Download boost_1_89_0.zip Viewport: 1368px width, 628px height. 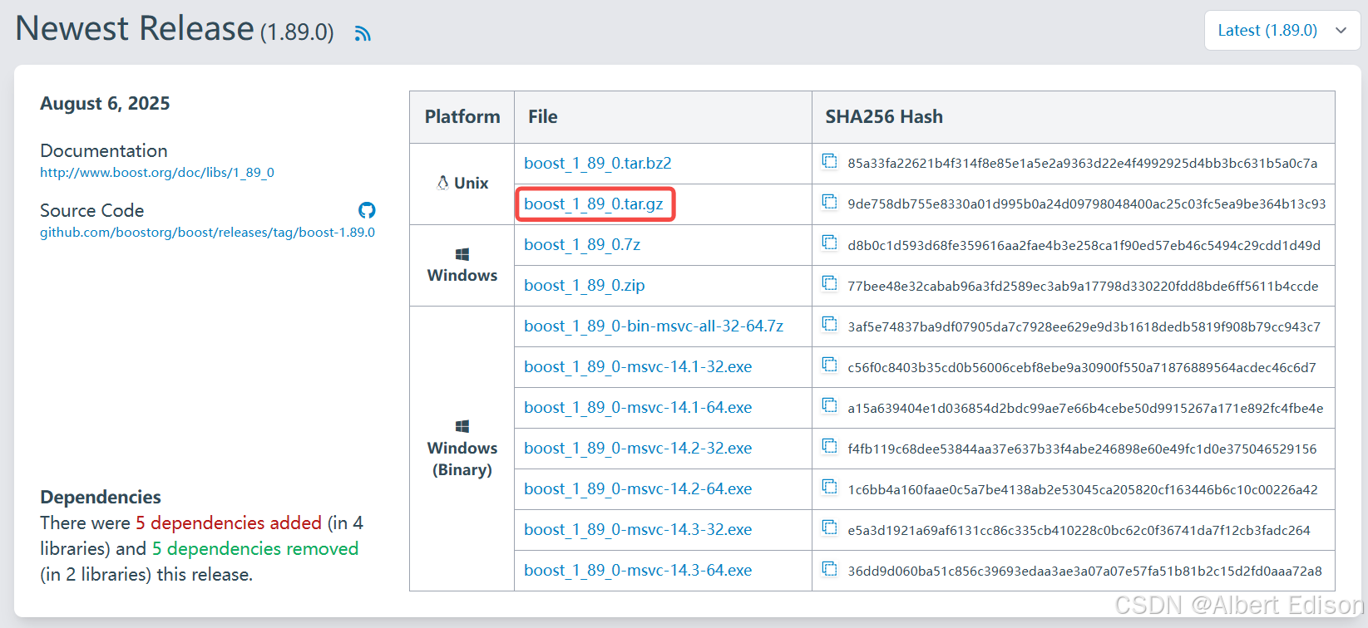(x=584, y=285)
